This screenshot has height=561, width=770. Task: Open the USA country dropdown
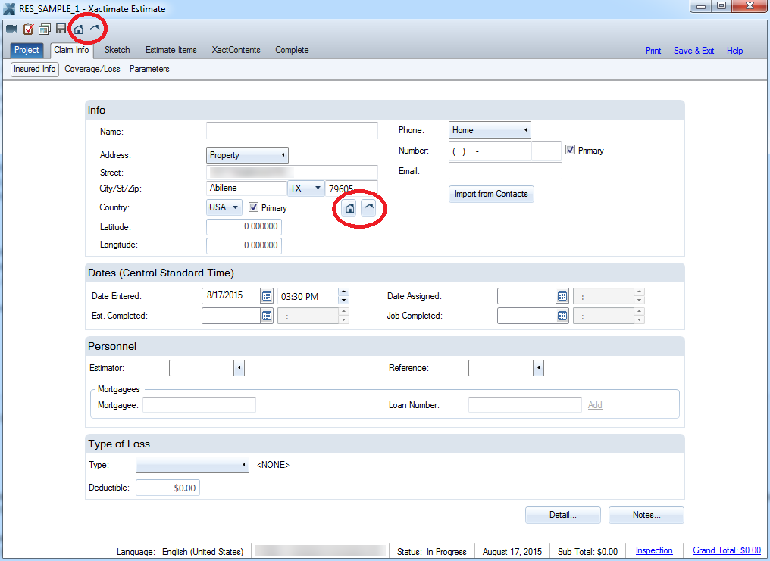click(x=224, y=207)
